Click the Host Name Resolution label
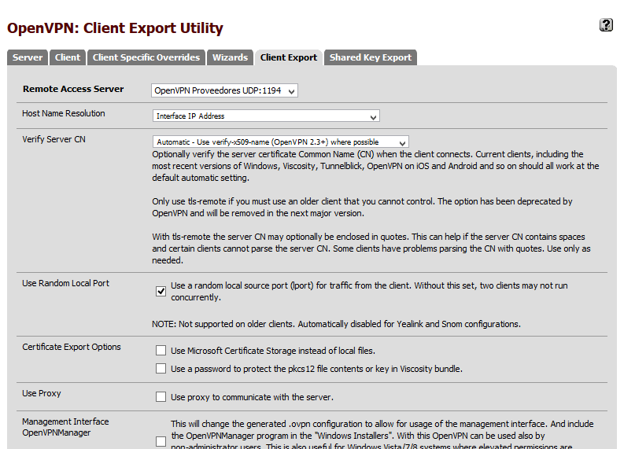This screenshot has height=449, width=624. pos(64,113)
